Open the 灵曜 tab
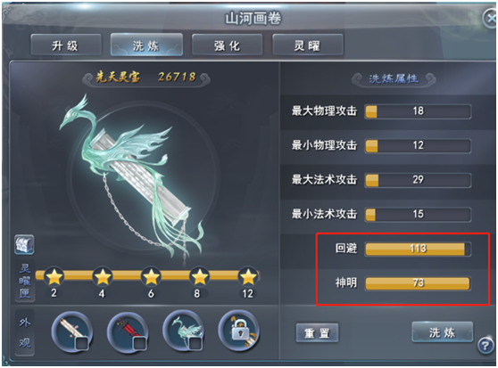This screenshot has height=368, width=498. coord(308,45)
